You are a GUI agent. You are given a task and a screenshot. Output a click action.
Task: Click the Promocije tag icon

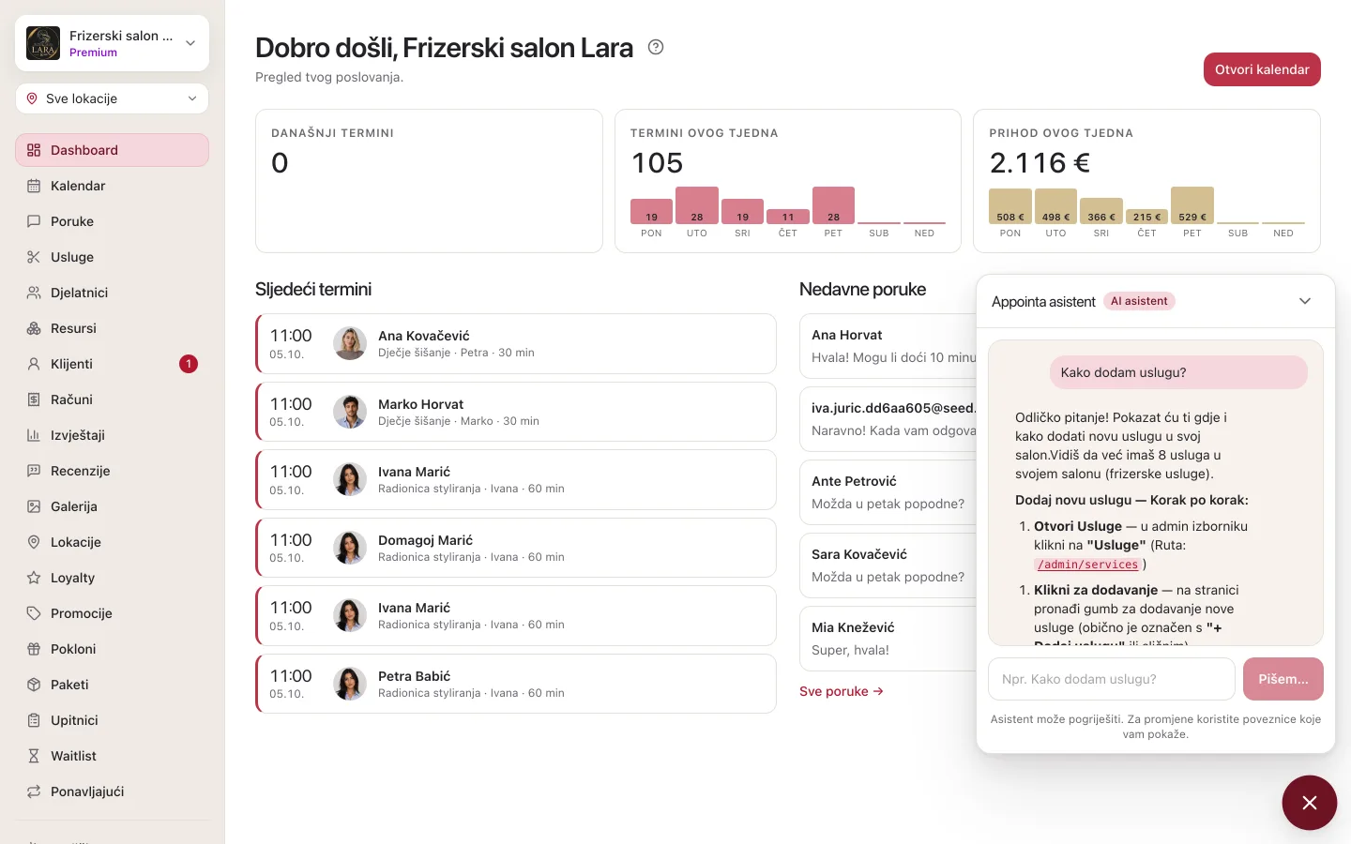tap(34, 613)
